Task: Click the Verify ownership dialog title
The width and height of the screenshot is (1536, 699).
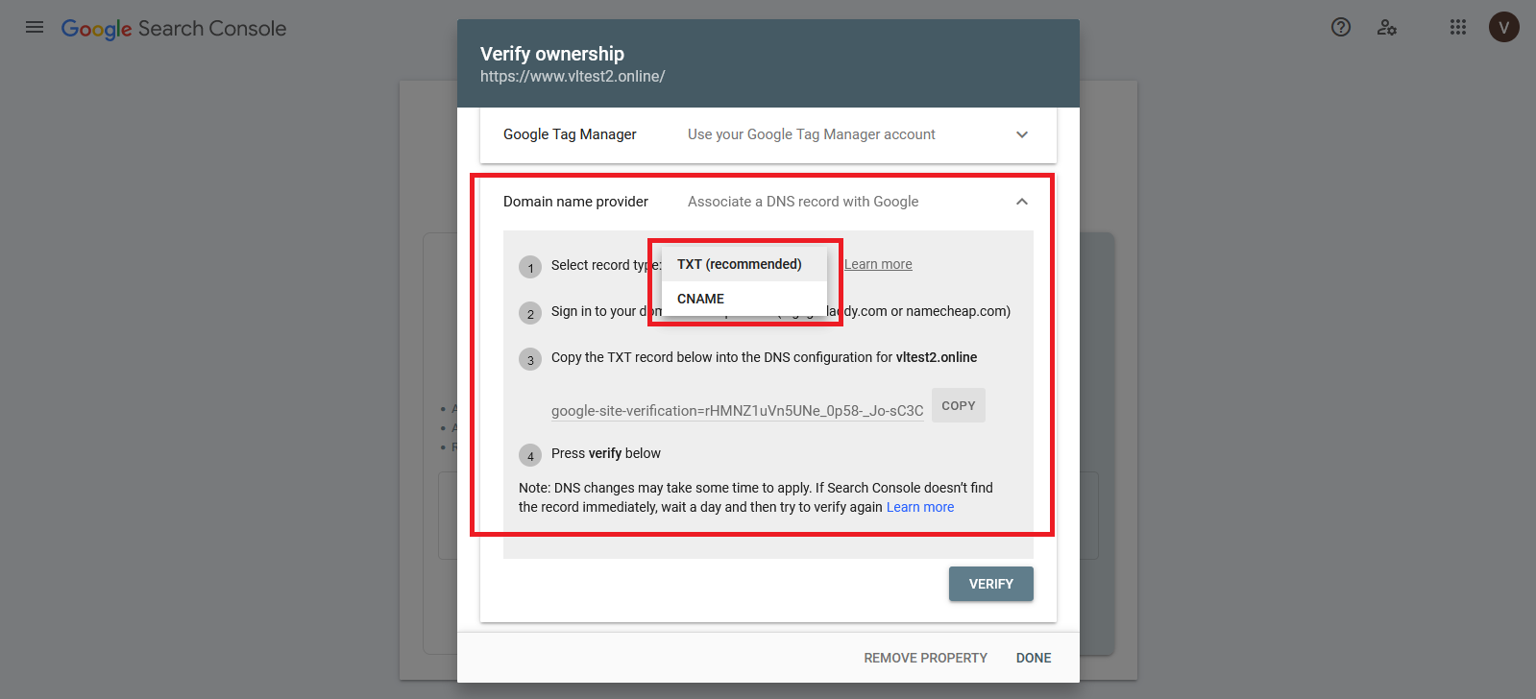Action: 552,54
